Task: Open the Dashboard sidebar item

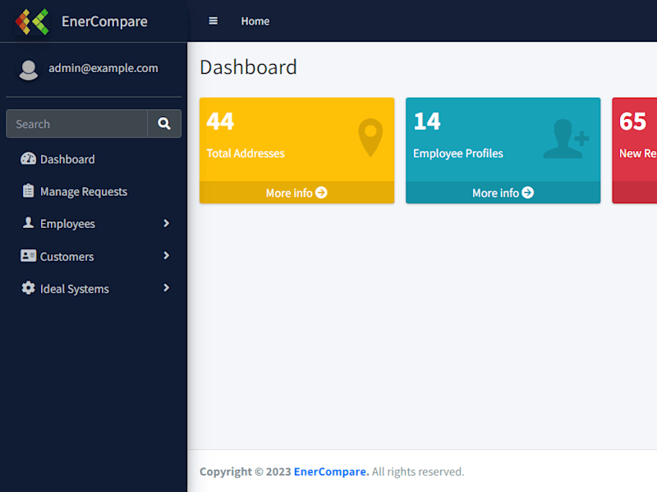Action: coord(94,159)
